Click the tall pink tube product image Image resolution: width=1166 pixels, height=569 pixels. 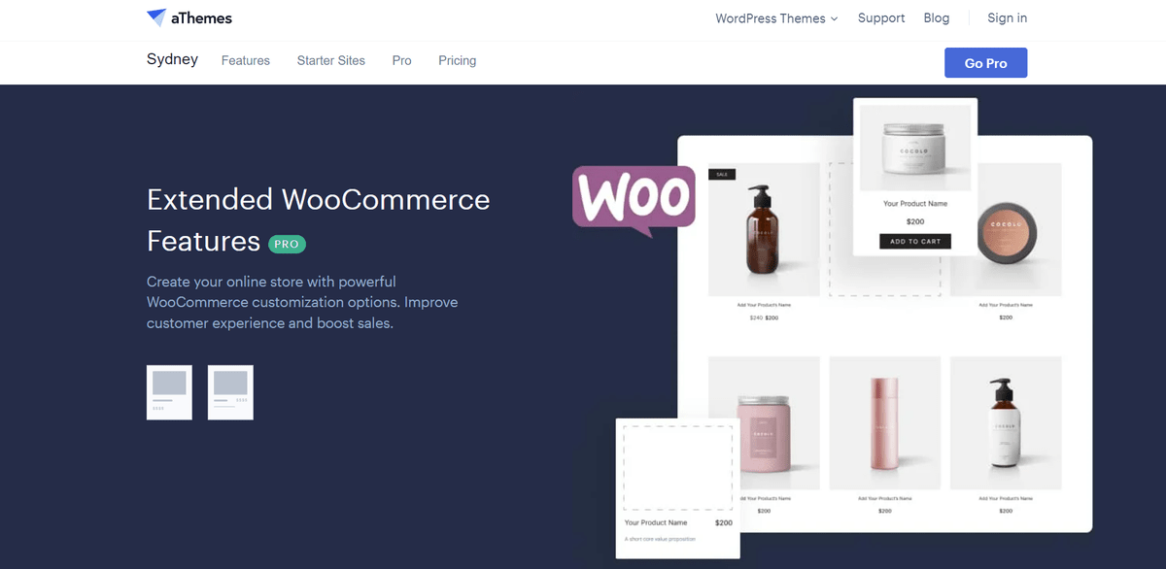tap(884, 423)
